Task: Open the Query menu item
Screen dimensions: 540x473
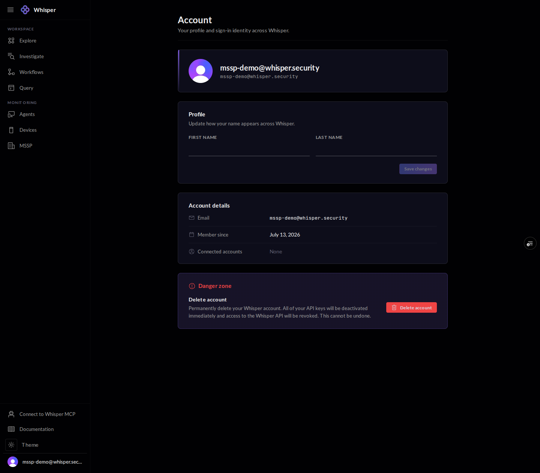Action: click(x=45, y=88)
